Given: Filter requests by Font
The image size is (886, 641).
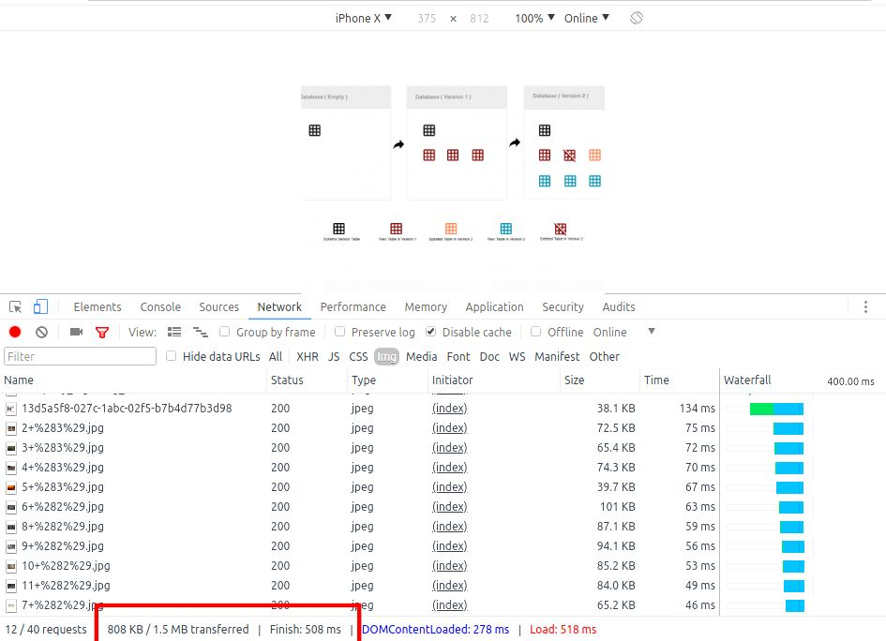Looking at the screenshot, I should 458,356.
